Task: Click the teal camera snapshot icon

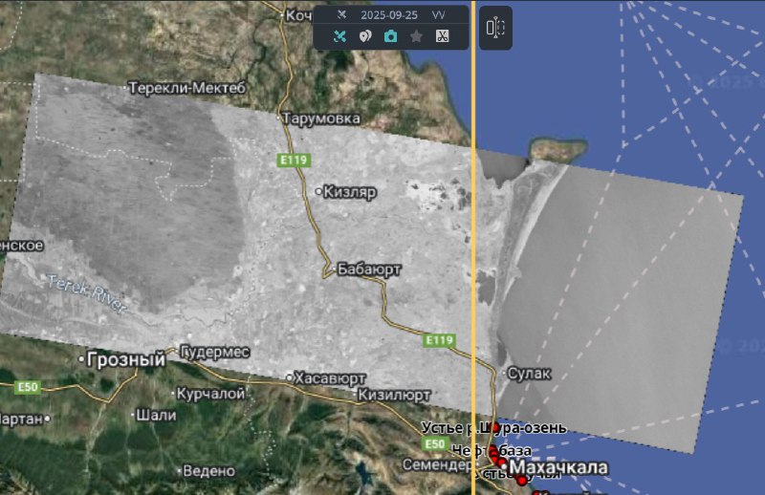Action: coord(390,36)
